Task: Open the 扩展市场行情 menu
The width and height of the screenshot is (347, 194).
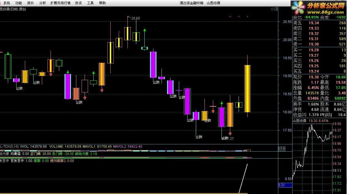Action: (60, 3)
